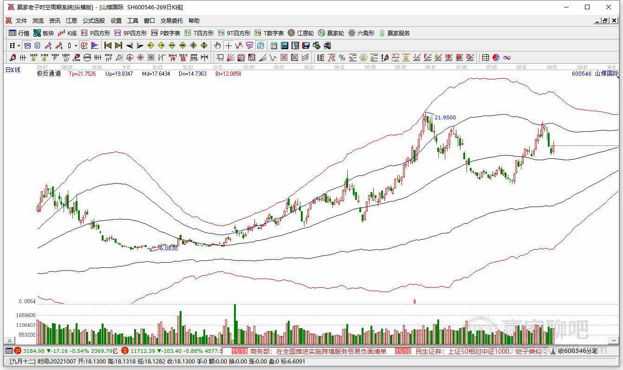Click the 收600546分笔 status entry
The width and height of the screenshot is (623, 370).
point(577,351)
